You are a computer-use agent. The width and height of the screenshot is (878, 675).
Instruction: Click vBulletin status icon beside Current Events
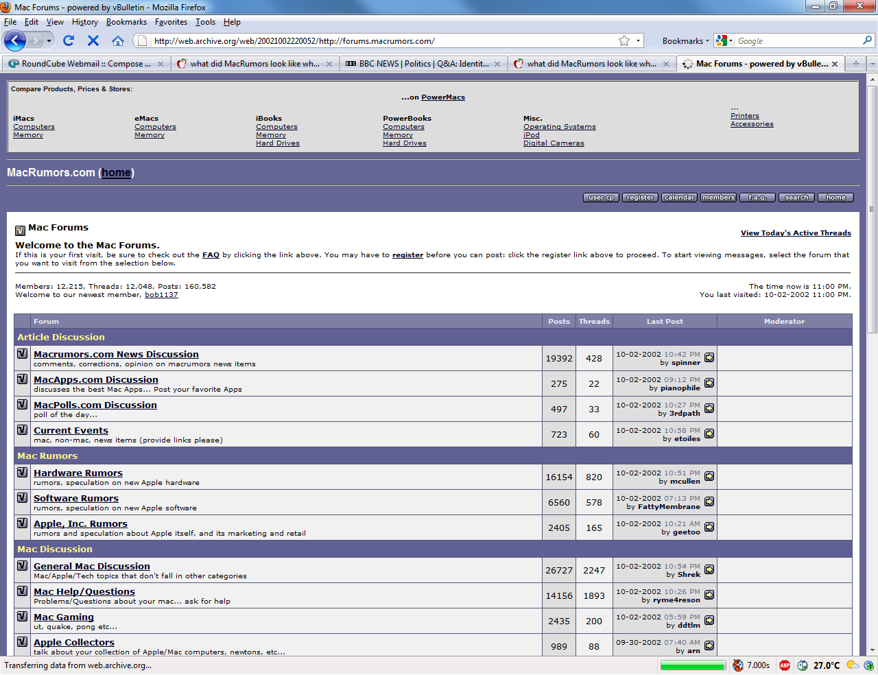point(22,430)
